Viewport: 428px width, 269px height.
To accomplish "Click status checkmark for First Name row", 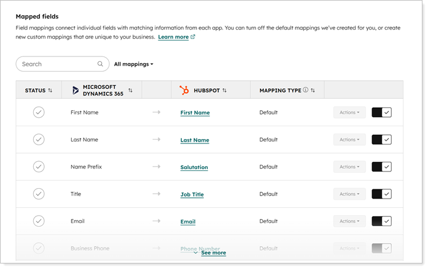I will pyautogui.click(x=39, y=112).
